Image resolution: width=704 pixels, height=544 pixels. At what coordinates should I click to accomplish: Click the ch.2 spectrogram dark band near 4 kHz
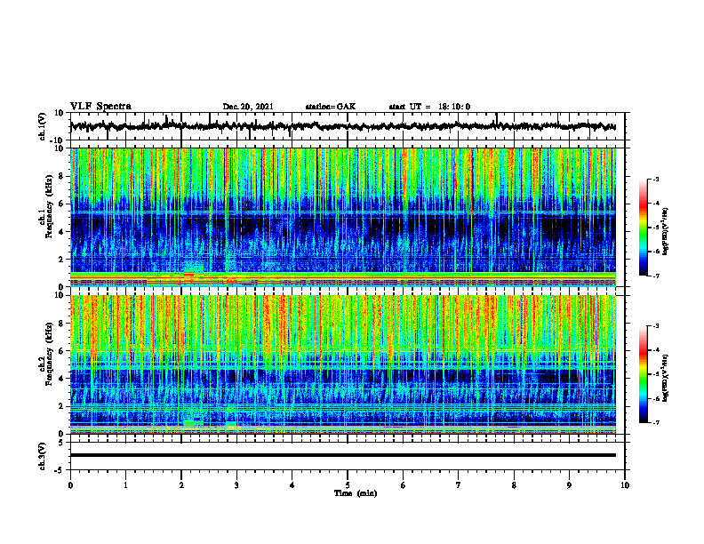[x=342, y=376]
